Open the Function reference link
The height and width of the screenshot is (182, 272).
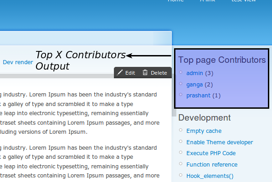click(x=212, y=165)
